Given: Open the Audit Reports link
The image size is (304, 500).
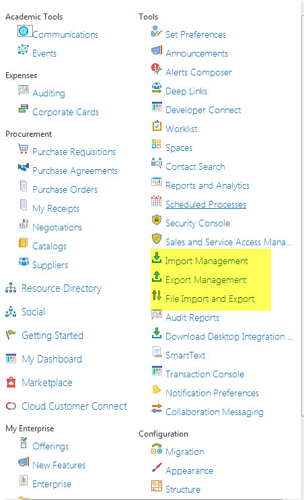Looking at the screenshot, I should tap(192, 317).
